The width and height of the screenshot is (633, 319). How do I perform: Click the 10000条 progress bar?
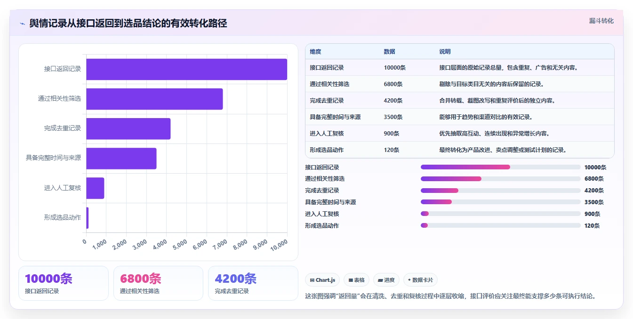pyautogui.click(x=501, y=167)
